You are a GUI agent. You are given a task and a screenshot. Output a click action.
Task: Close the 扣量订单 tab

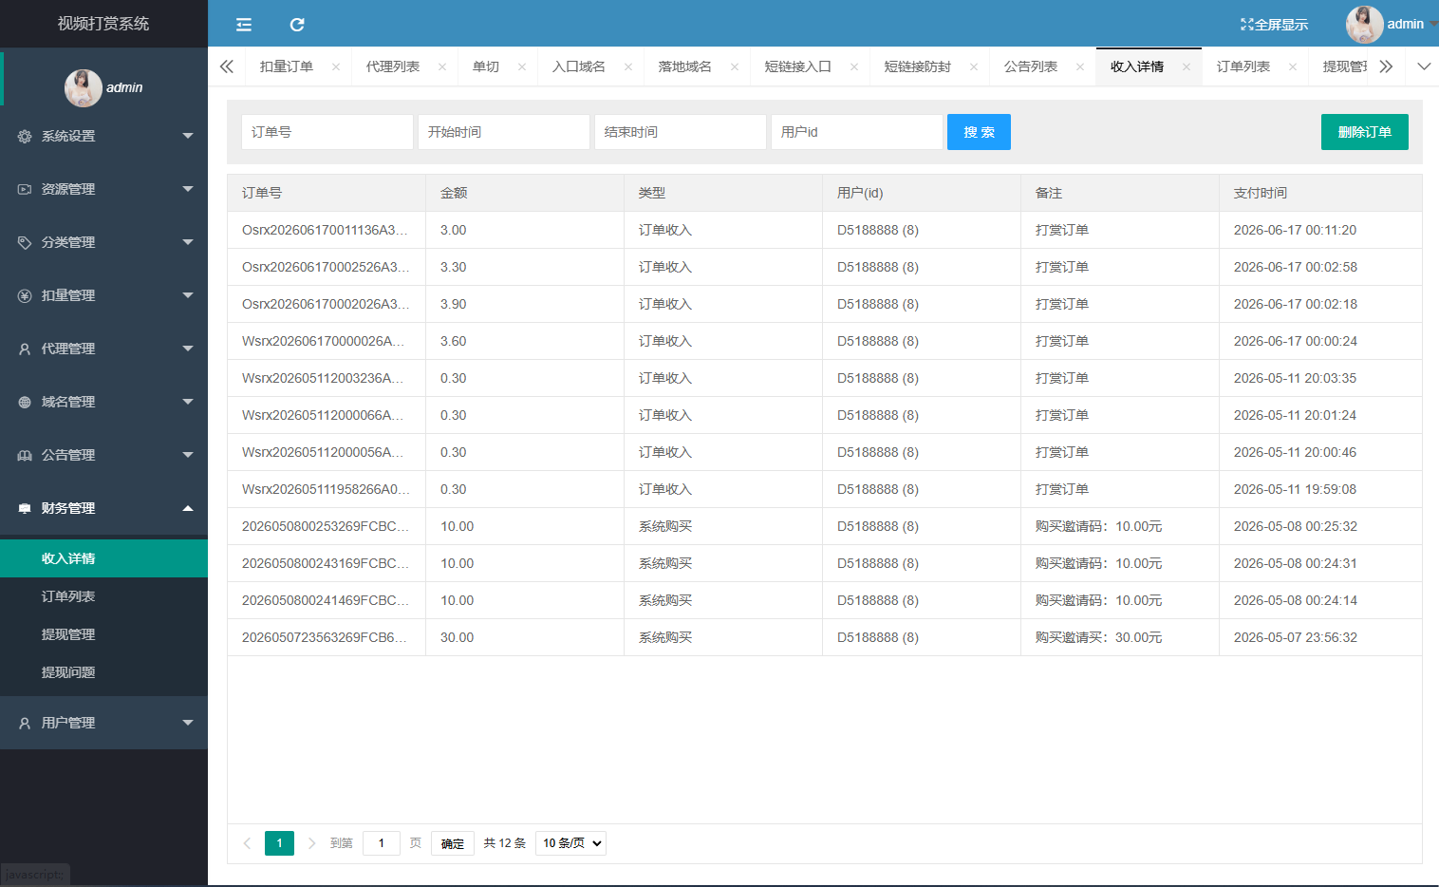336,66
